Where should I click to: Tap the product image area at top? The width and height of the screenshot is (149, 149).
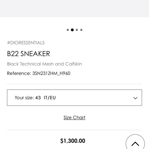point(74,8)
